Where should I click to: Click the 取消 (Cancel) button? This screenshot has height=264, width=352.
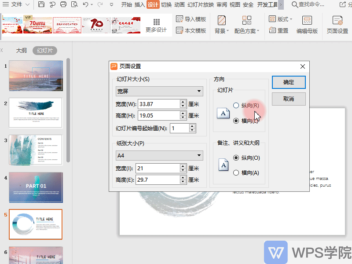[x=288, y=99]
